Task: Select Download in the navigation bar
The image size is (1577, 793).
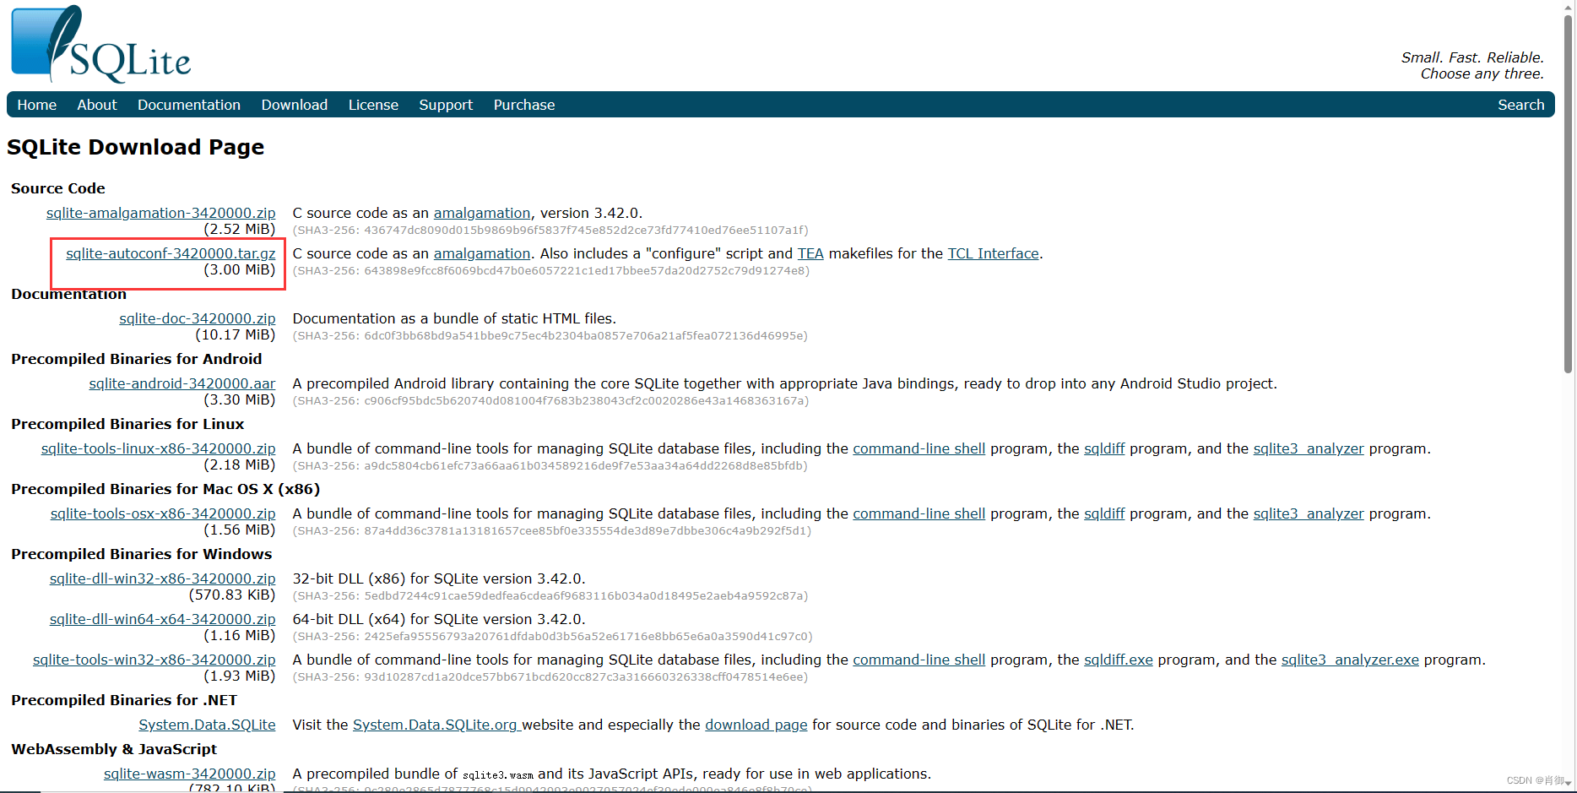Action: (295, 105)
